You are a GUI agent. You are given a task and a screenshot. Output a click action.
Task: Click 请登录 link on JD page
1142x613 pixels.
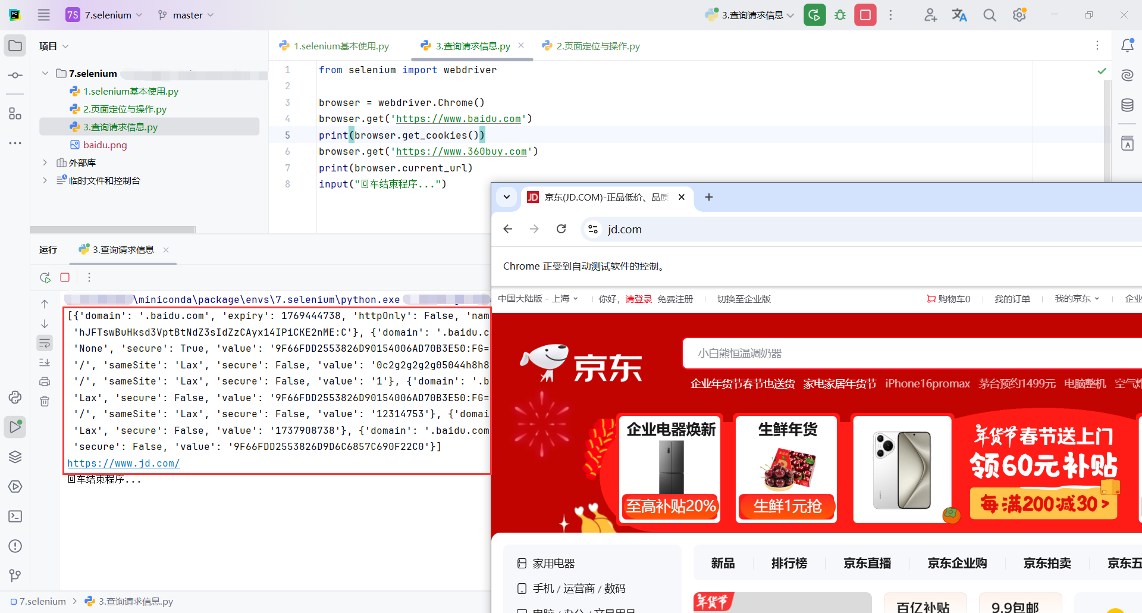coord(639,299)
